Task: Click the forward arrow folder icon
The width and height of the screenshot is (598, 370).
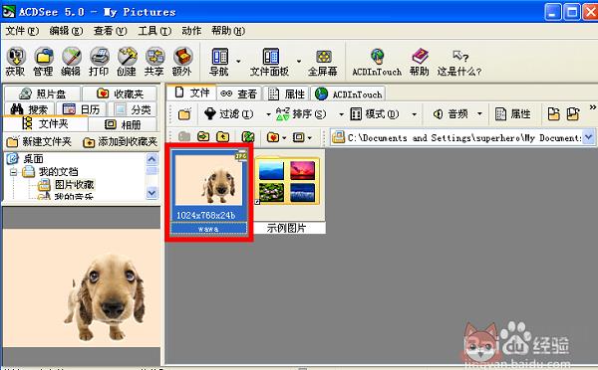Action: point(203,136)
